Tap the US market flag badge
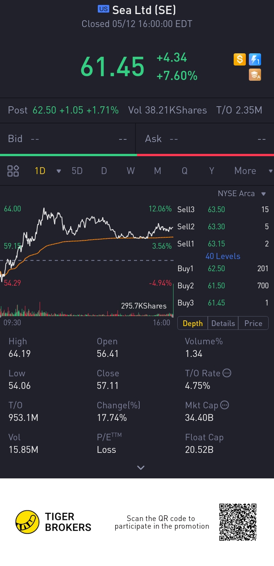The height and width of the screenshot is (566, 274). (x=104, y=9)
